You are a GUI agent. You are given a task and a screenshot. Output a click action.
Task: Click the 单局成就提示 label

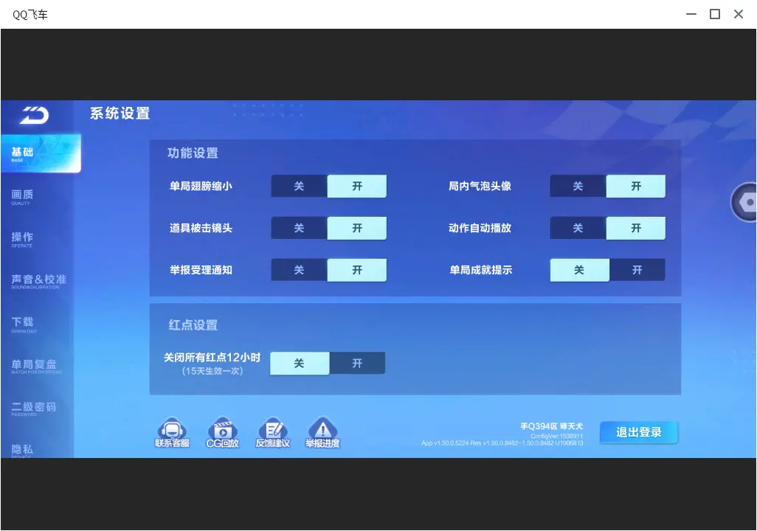pos(480,270)
